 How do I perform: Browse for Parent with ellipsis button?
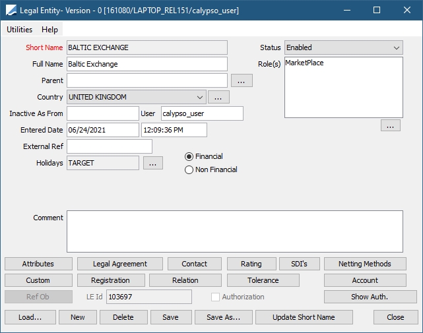(242, 80)
